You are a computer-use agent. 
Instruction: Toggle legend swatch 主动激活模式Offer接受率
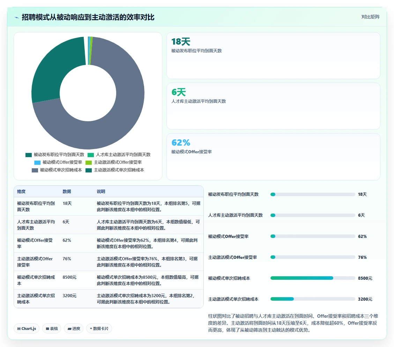click(89, 163)
